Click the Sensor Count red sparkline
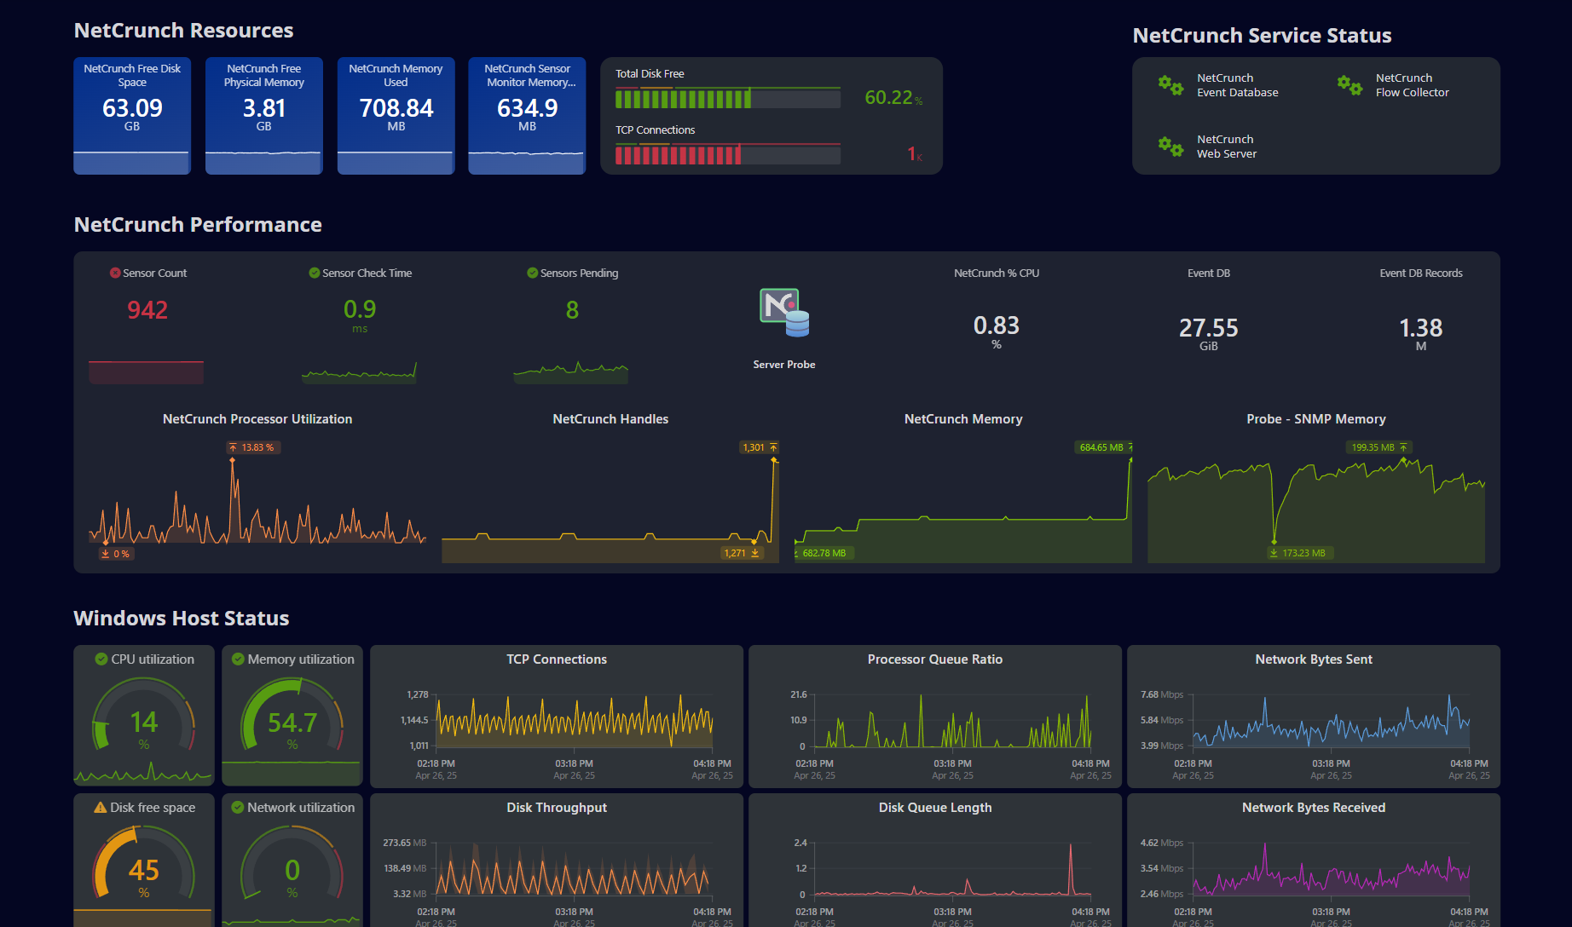This screenshot has height=927, width=1572. (x=147, y=372)
